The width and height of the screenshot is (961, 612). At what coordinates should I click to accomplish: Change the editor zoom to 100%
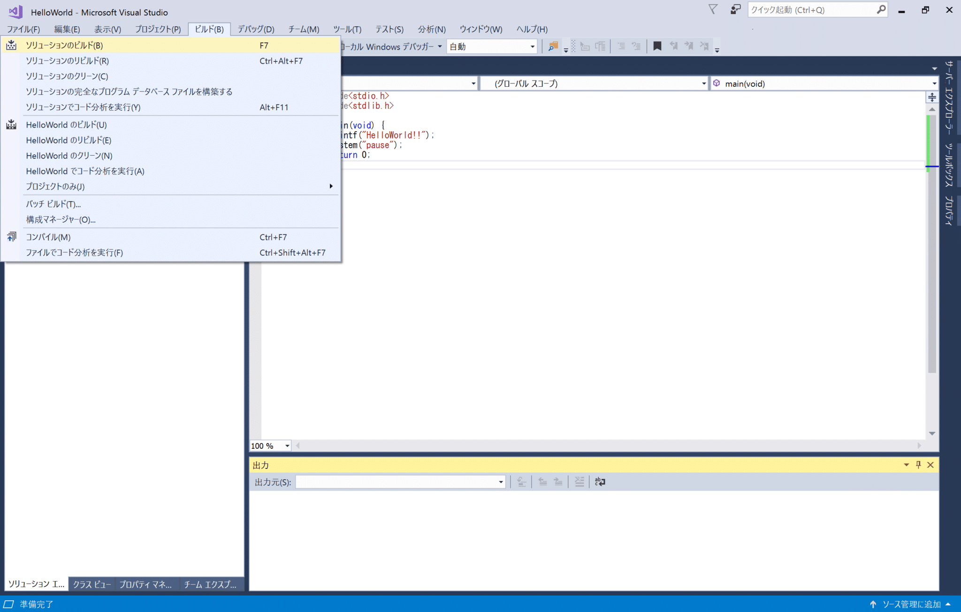(270, 446)
